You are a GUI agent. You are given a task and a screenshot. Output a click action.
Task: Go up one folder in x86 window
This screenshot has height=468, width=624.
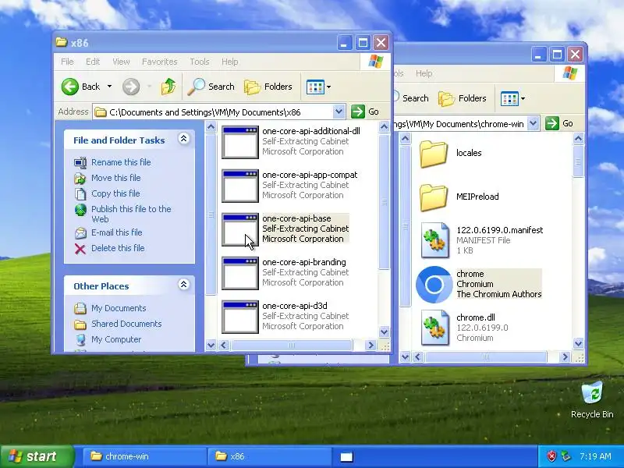tap(168, 87)
